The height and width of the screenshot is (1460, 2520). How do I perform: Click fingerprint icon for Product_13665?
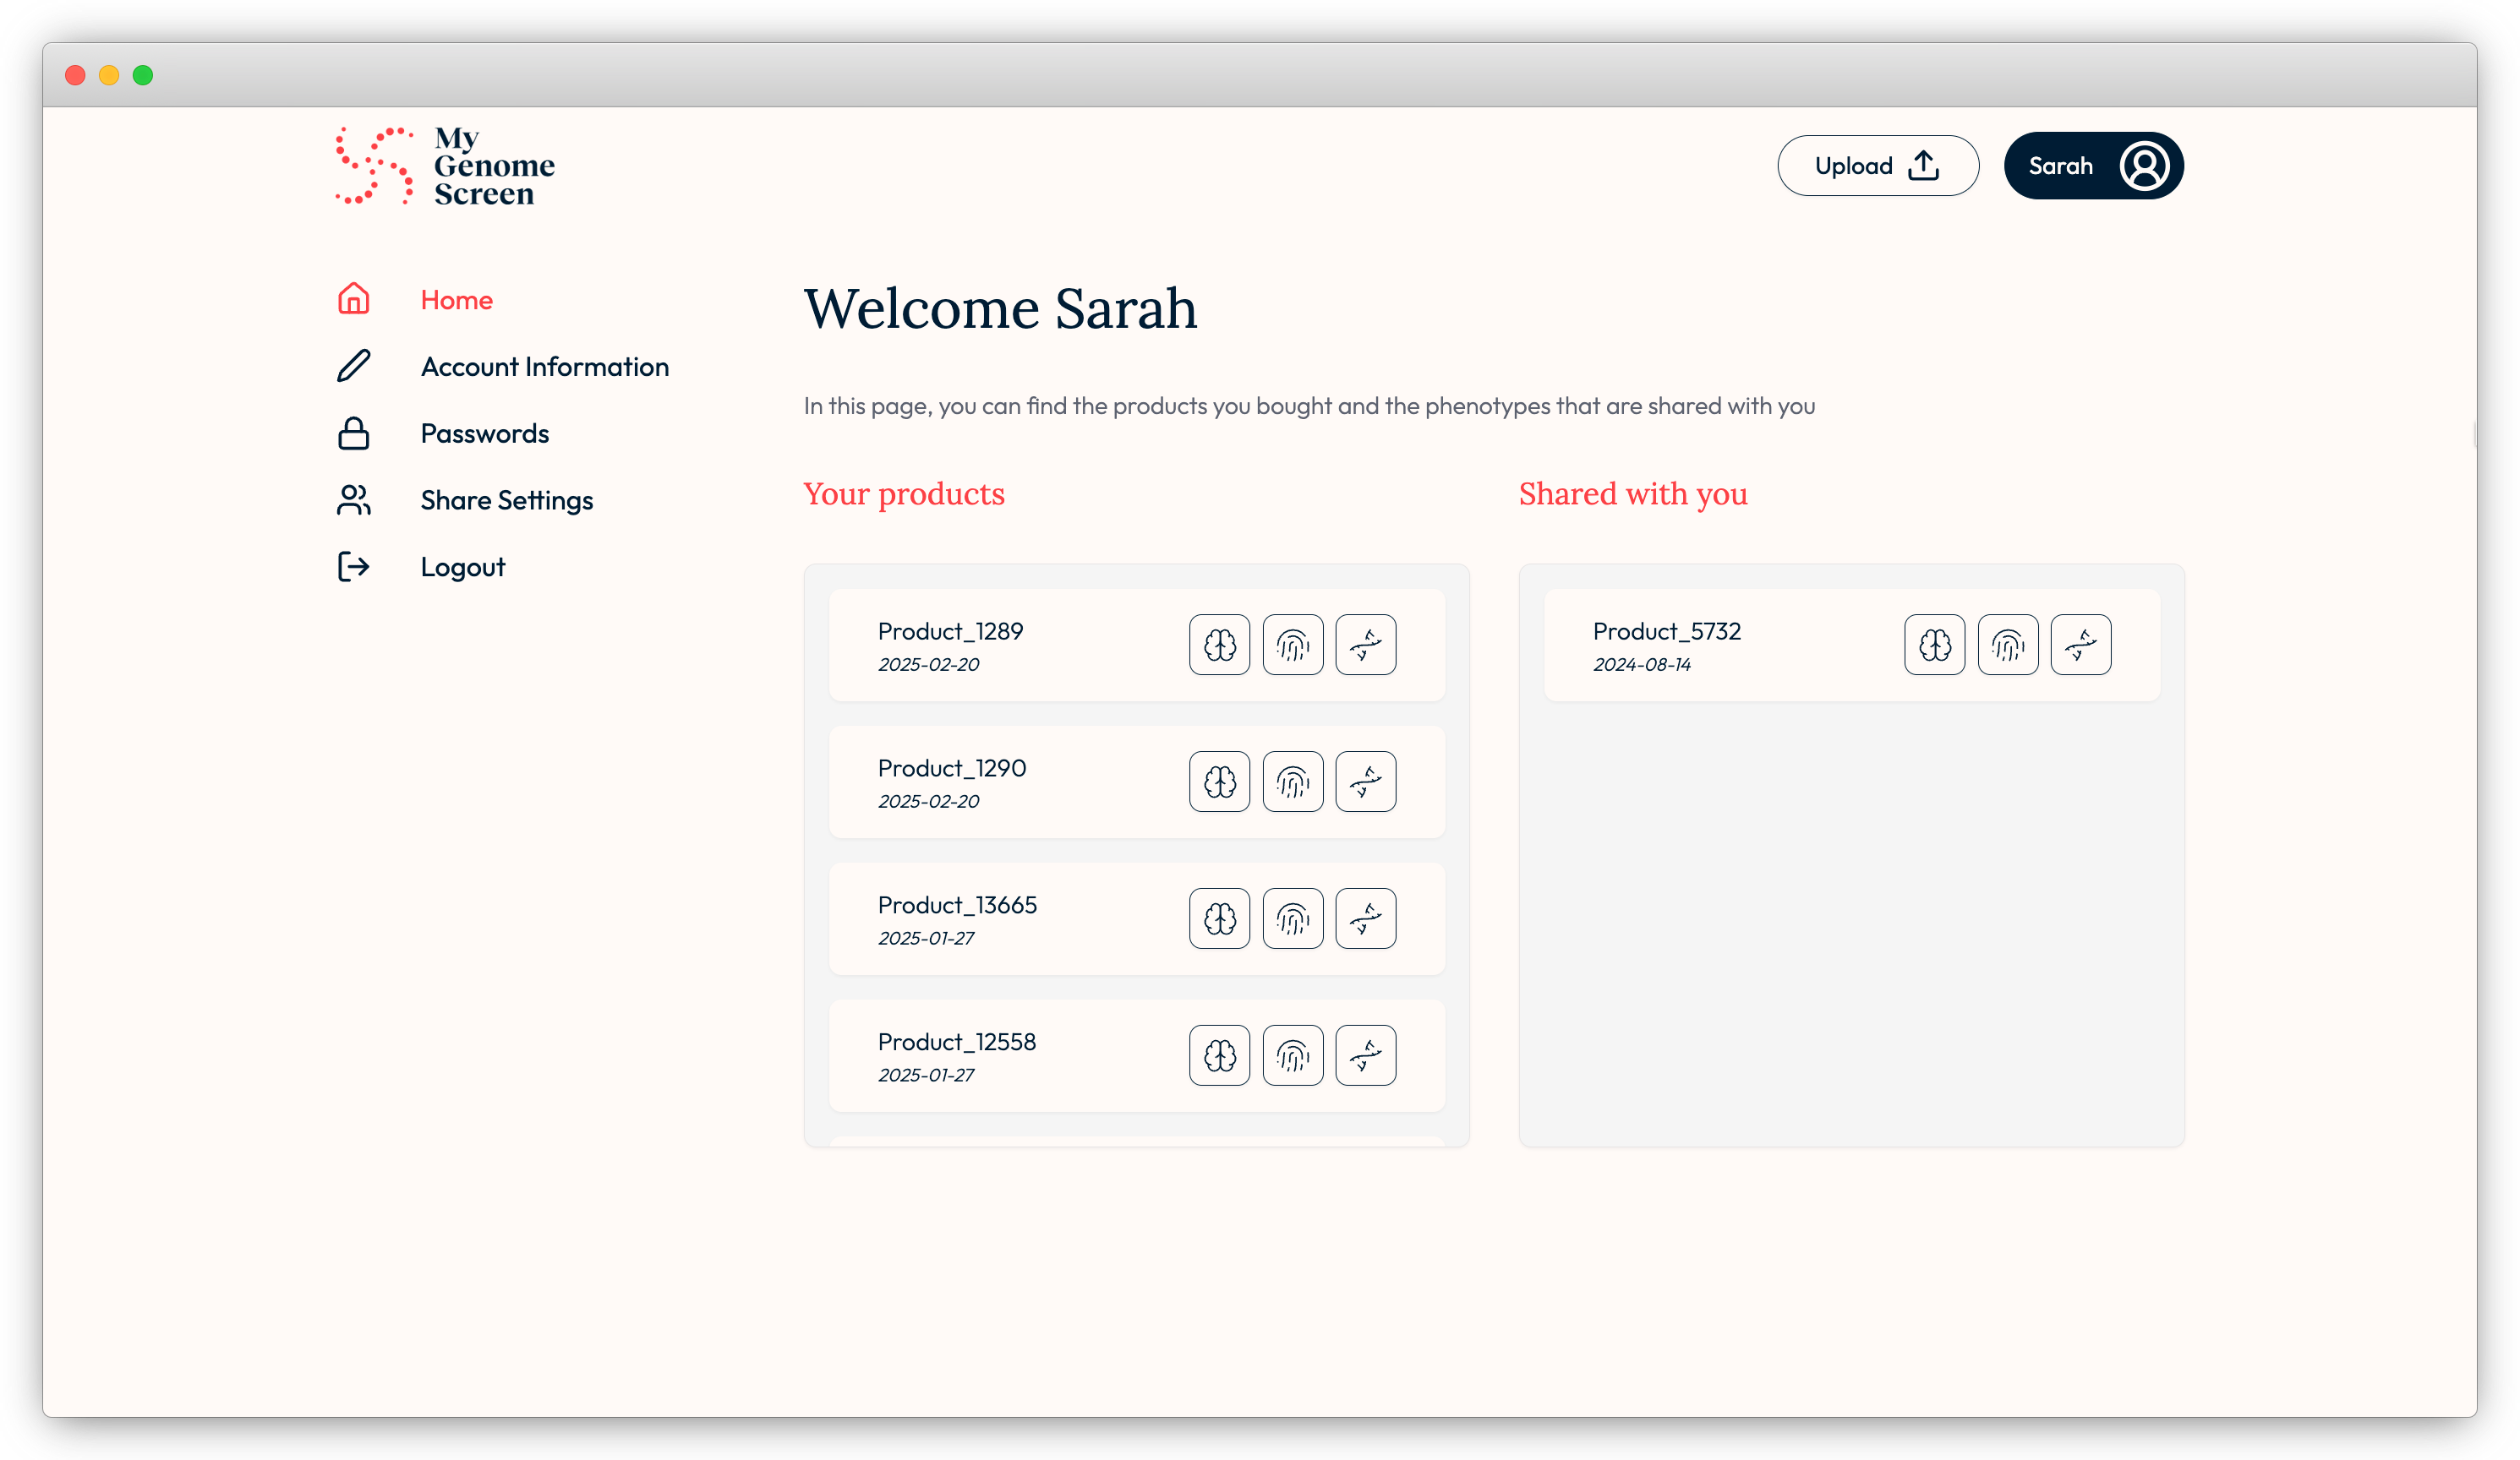(x=1292, y=918)
